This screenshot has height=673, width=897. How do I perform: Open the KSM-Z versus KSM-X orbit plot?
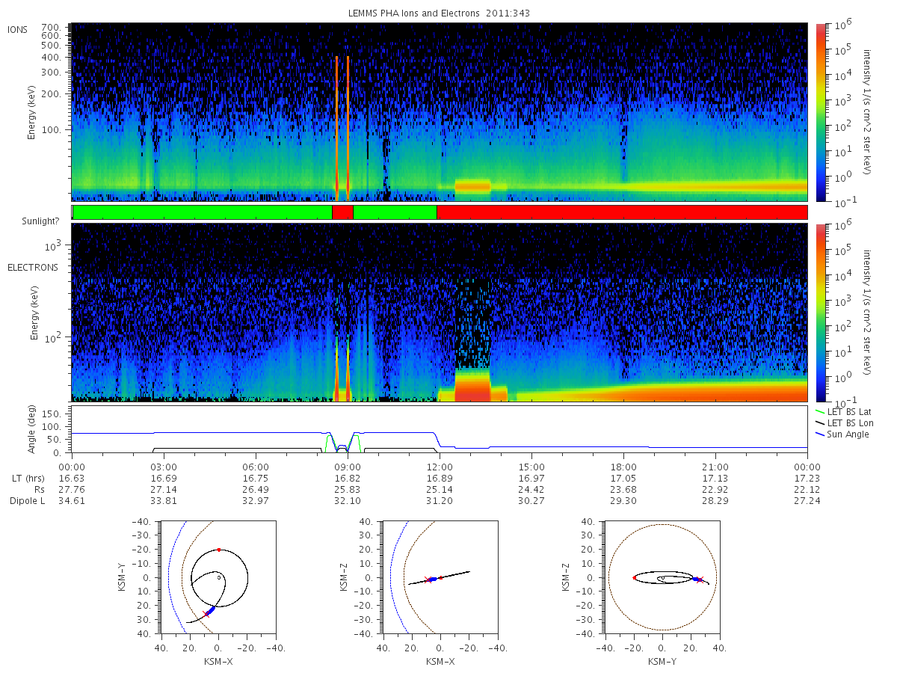(x=440, y=577)
